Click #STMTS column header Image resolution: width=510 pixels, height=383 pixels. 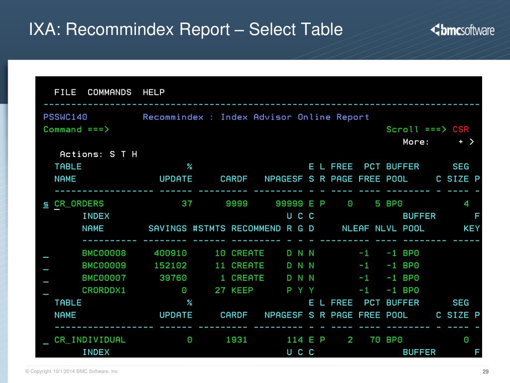click(209, 228)
